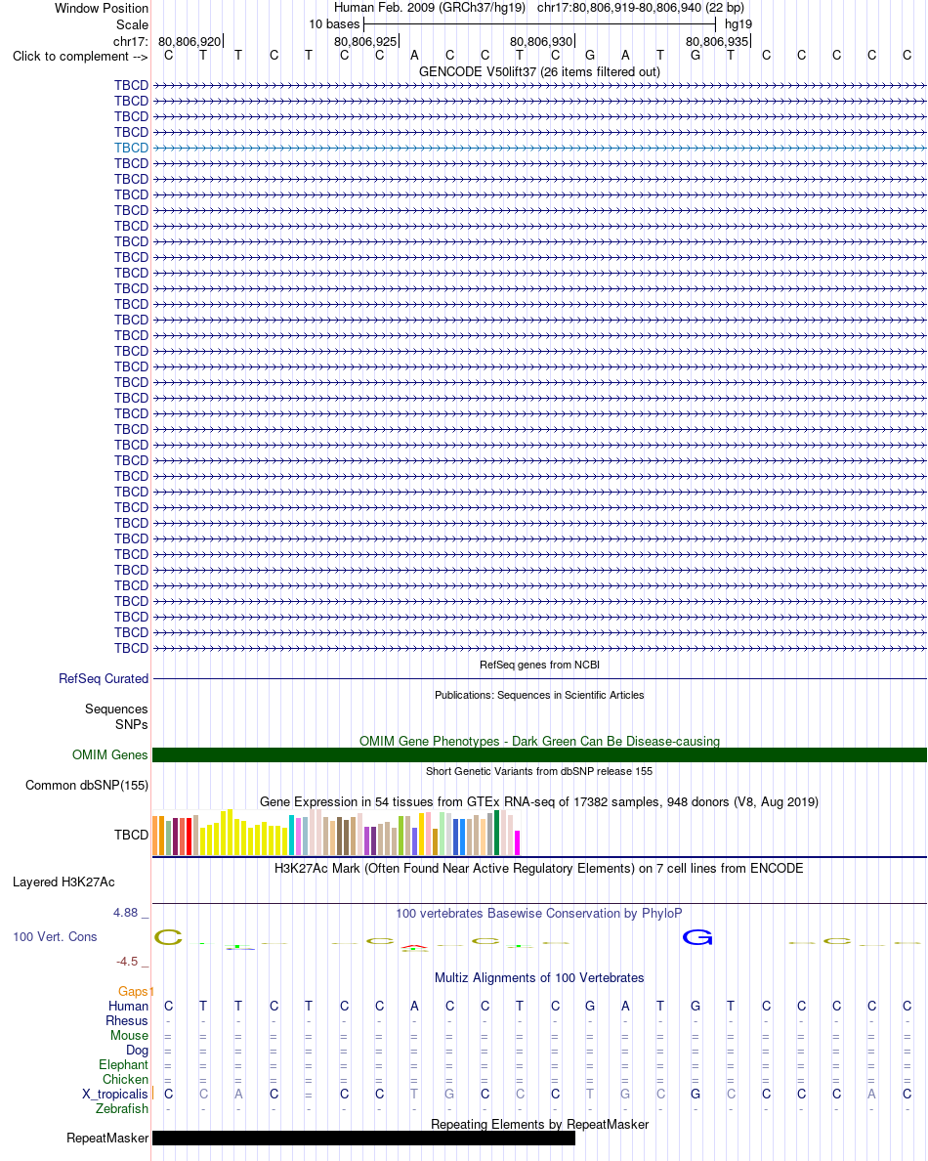Screen dimensions: 928x1161
Task: Click the TBCD GTEx expression bar chart
Action: tap(337, 833)
